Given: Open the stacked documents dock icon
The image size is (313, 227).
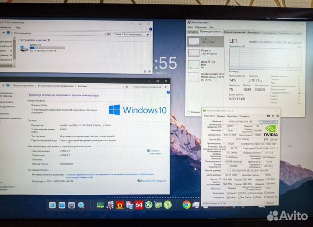Looking at the screenshot, I should tap(130, 205).
